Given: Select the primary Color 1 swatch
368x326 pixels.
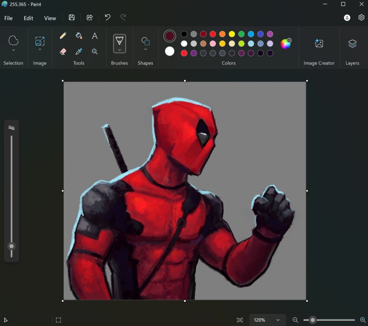Looking at the screenshot, I should tap(170, 36).
